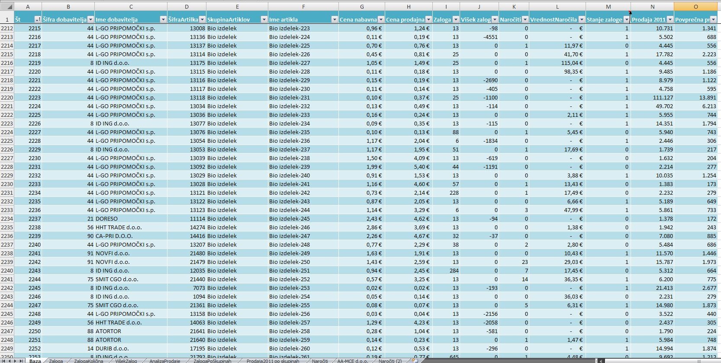This screenshot has width=721, height=363.
Task: Switch to the AA-MCE d.o.o. sheet tab
Action: coord(352,361)
